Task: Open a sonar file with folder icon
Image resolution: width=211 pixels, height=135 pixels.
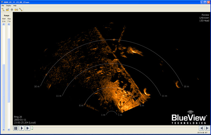Action: coord(8,9)
